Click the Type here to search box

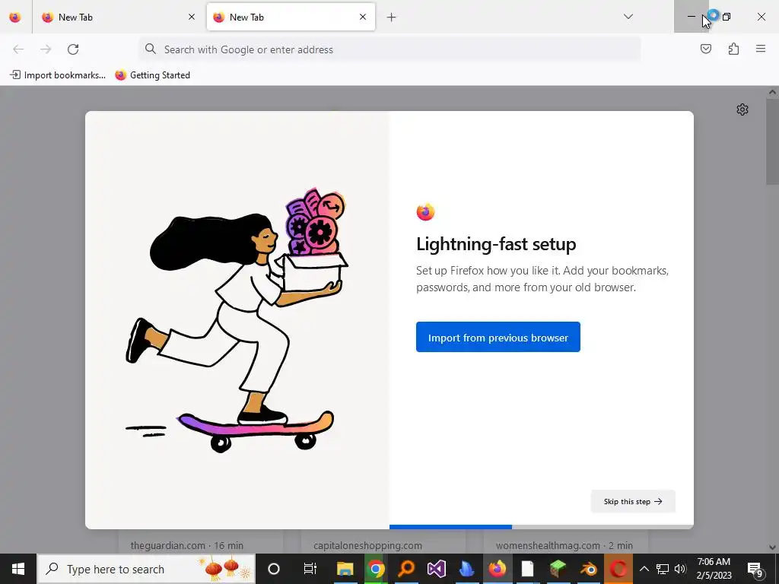tap(146, 569)
